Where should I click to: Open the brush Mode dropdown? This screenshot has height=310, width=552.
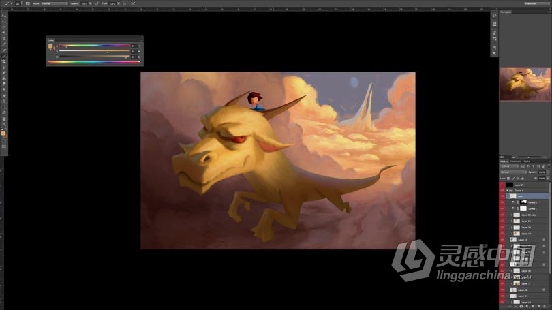pos(55,3)
